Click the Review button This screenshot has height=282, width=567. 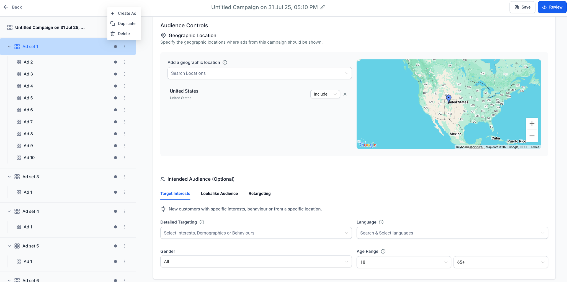[552, 7]
